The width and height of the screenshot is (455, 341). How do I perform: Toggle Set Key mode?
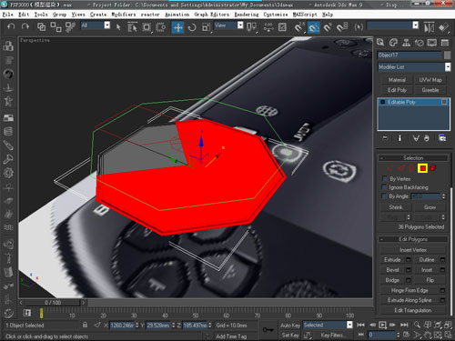pyautogui.click(x=290, y=335)
